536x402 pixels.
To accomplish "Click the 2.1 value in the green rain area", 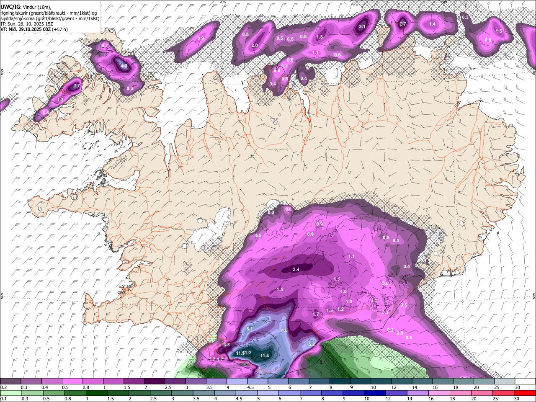I will click(322, 362).
